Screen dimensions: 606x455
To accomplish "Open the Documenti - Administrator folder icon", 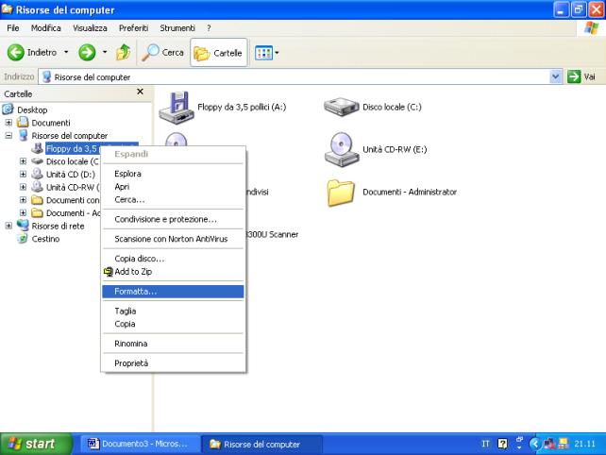I will 341,192.
